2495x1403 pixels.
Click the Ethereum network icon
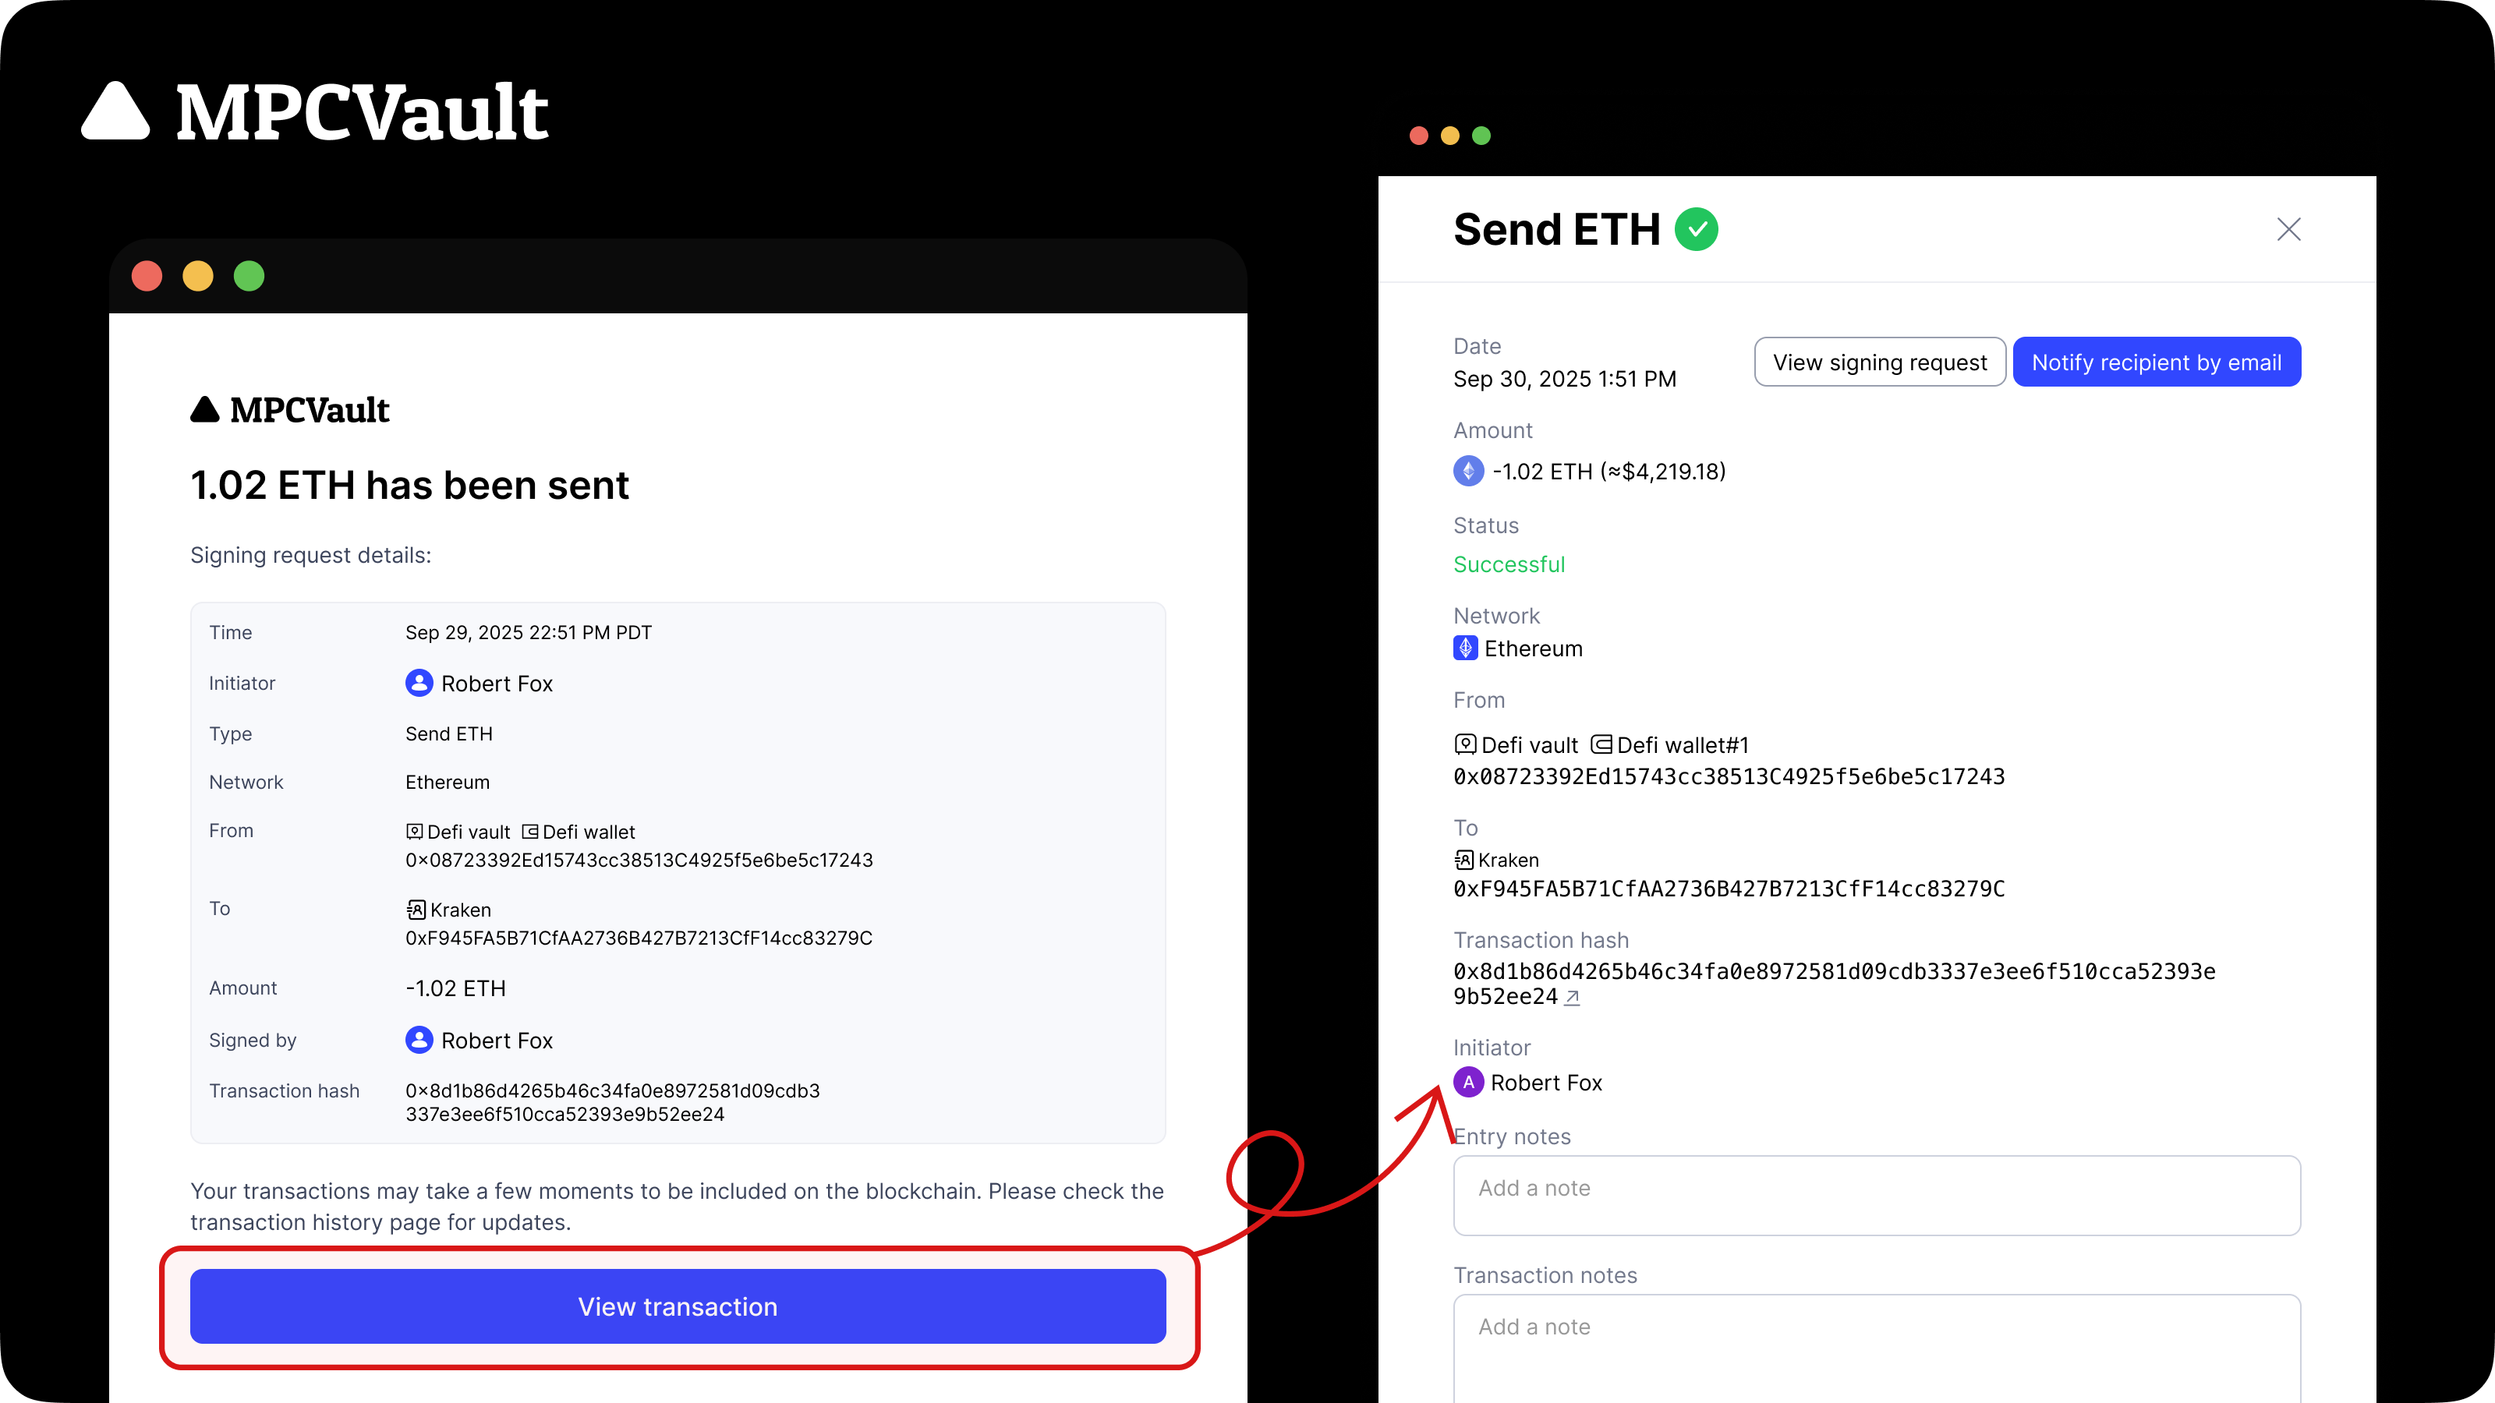tap(1466, 648)
